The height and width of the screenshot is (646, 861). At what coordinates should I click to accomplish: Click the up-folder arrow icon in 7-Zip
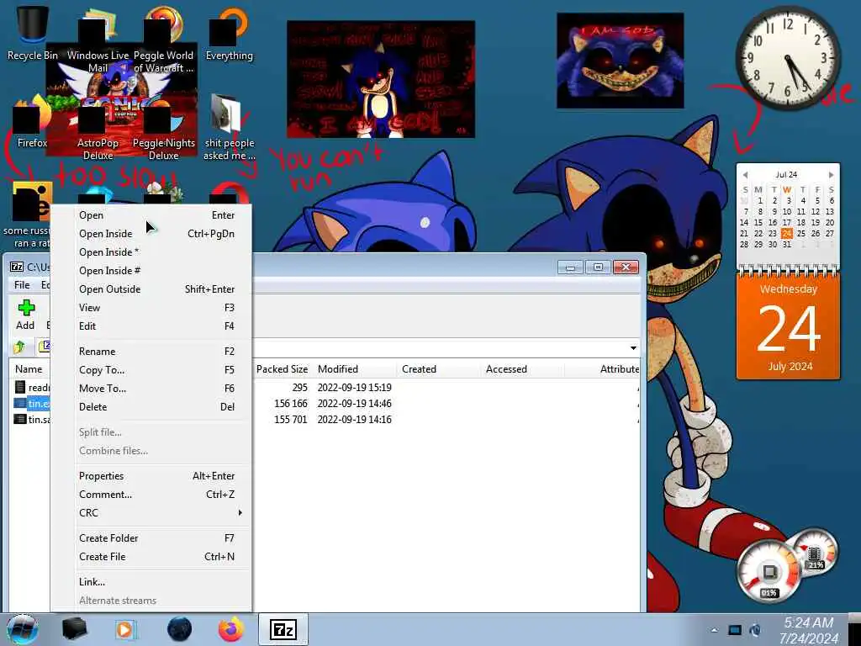pos(20,347)
